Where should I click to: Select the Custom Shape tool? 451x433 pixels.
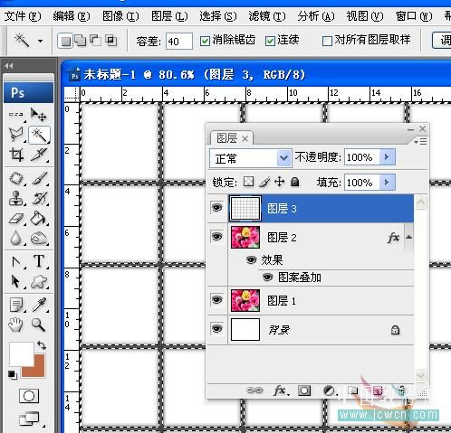pos(39,282)
